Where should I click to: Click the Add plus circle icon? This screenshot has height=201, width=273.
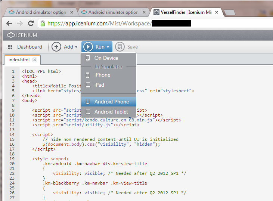[x=56, y=47]
